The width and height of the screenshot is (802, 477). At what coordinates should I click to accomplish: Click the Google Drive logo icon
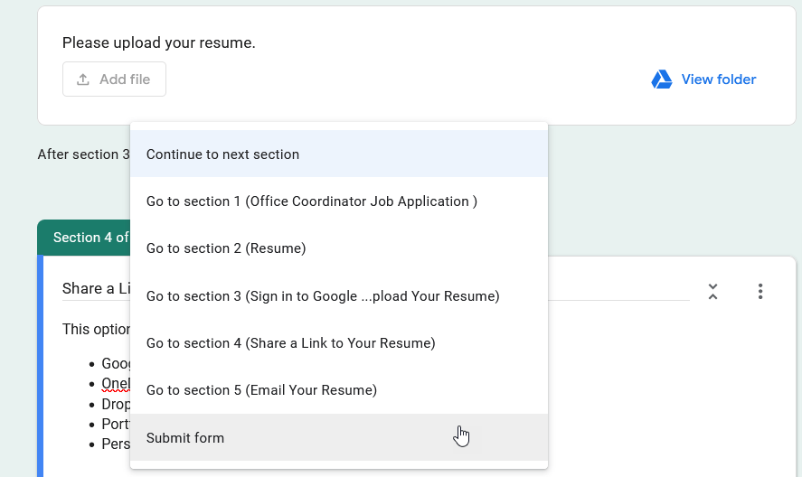point(661,79)
